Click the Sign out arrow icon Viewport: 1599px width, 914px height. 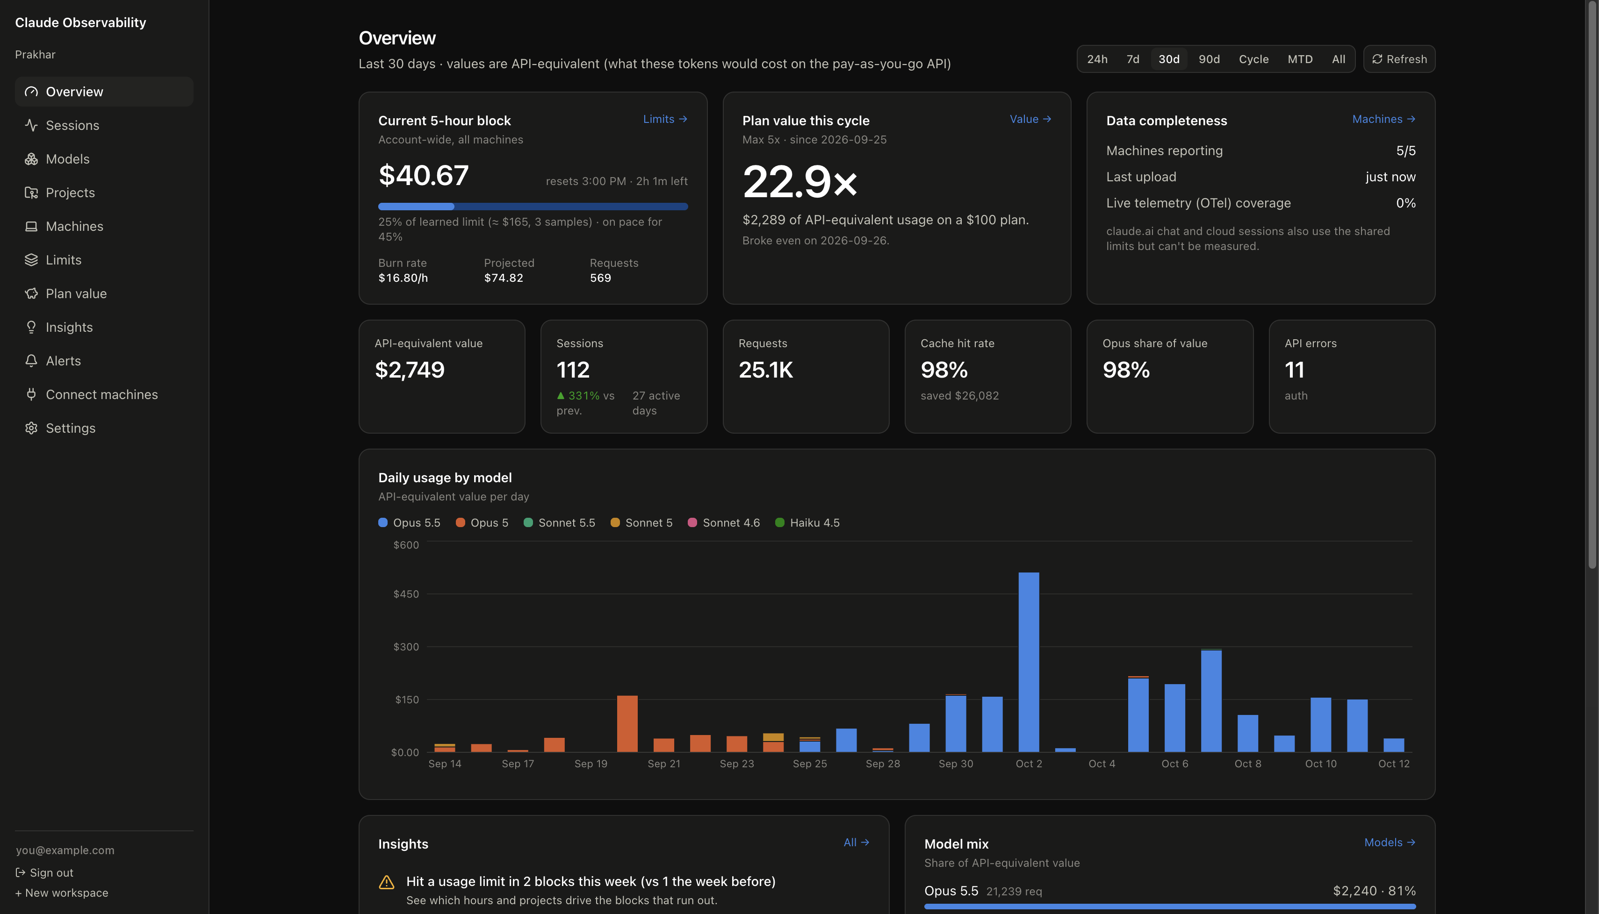pos(20,872)
